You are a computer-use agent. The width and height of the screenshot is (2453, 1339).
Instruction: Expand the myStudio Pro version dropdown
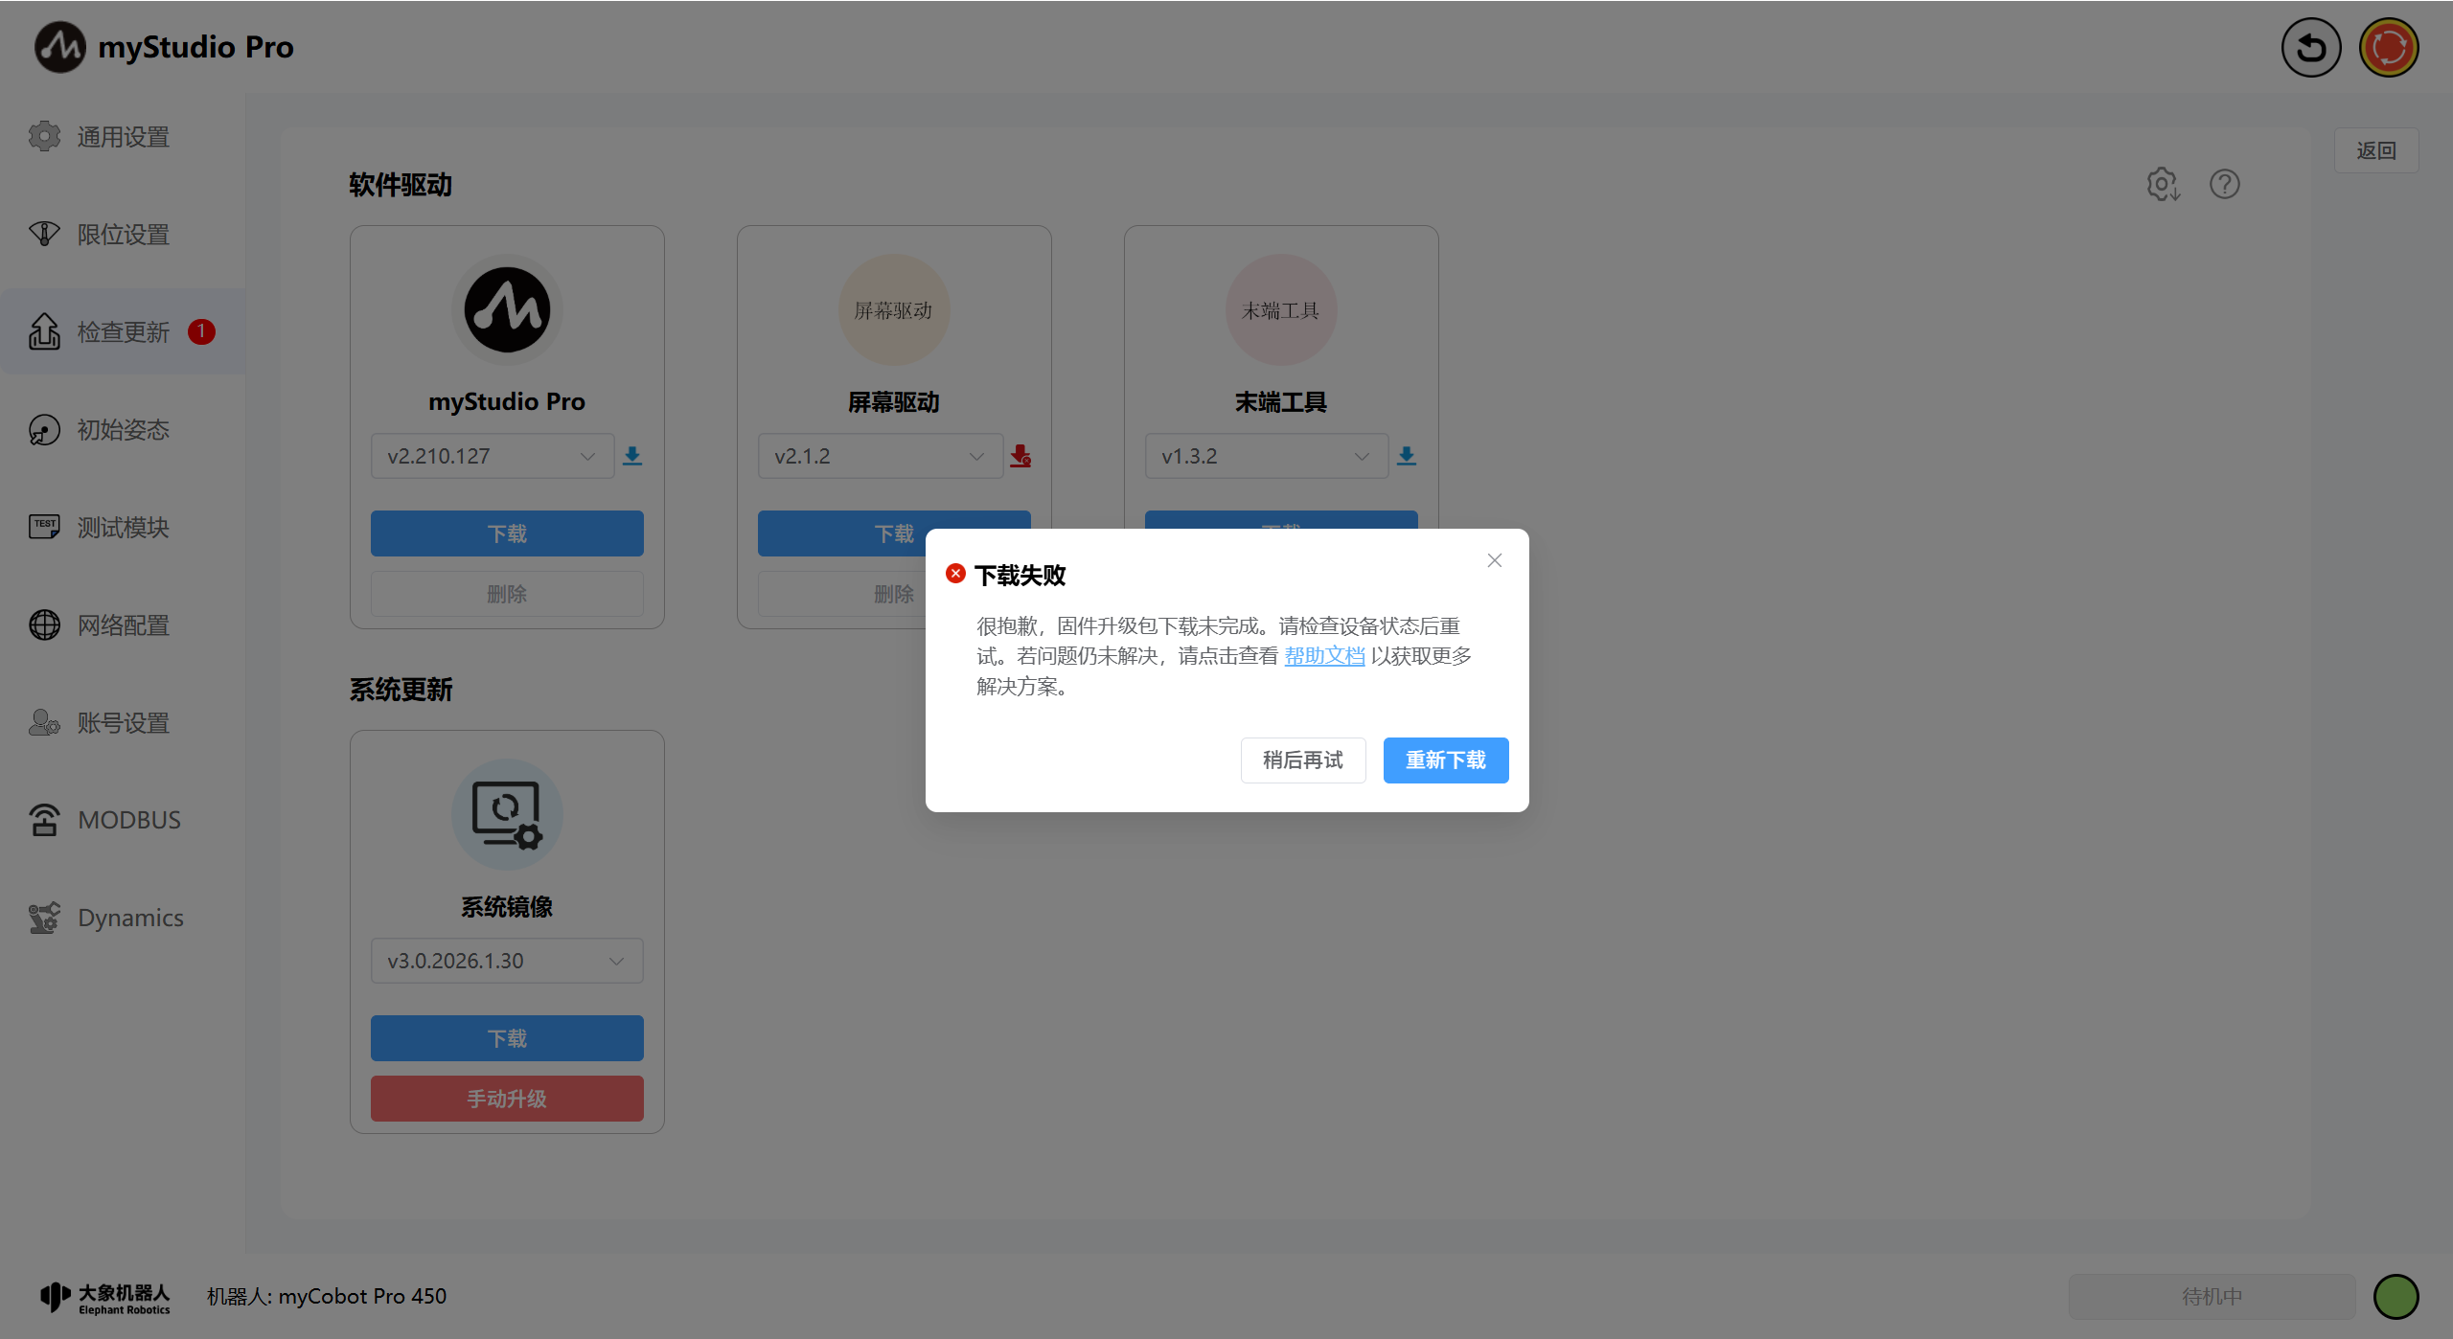pos(493,456)
